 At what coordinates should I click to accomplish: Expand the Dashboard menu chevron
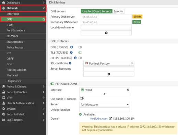pos(44,2)
